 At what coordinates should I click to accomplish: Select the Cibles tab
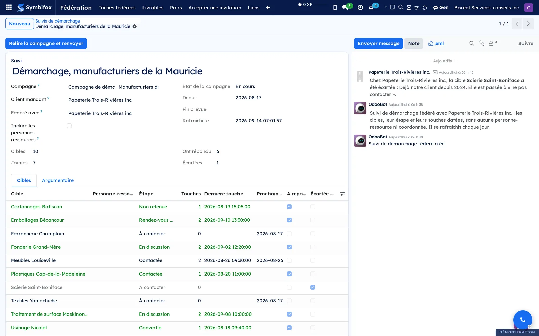click(24, 180)
